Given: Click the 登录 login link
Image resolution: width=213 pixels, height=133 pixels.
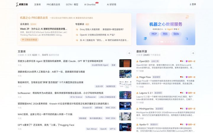Looking at the screenshot, I should coord(193,4).
